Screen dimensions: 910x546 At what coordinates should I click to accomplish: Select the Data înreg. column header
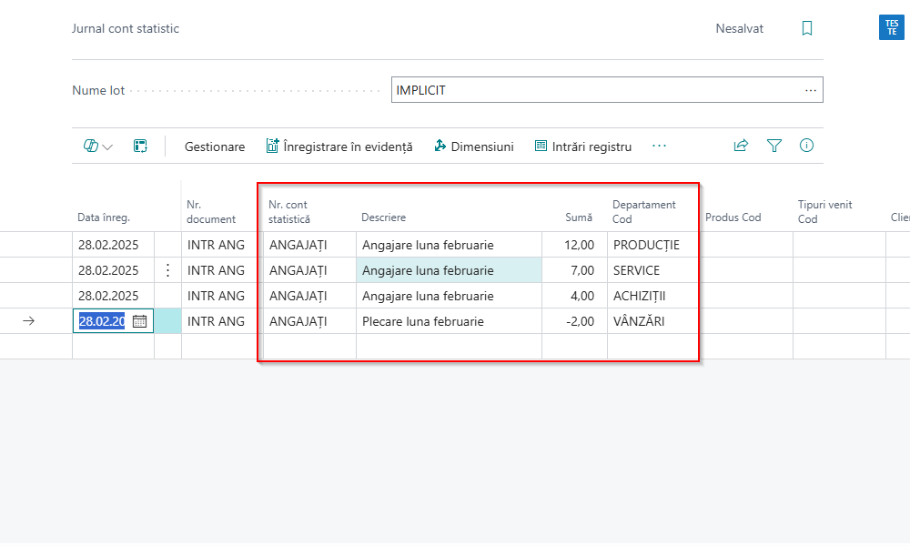[x=104, y=217]
